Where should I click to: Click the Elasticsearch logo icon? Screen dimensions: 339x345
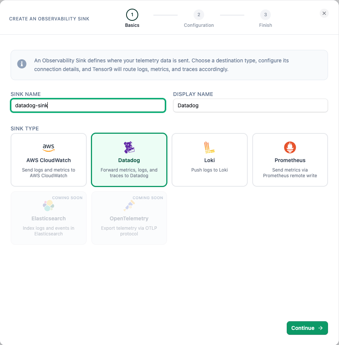(x=48, y=206)
